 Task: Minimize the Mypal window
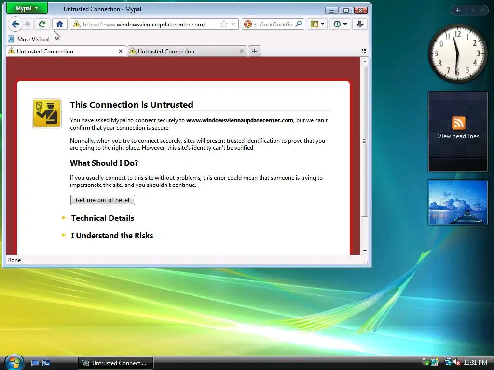coord(331,11)
